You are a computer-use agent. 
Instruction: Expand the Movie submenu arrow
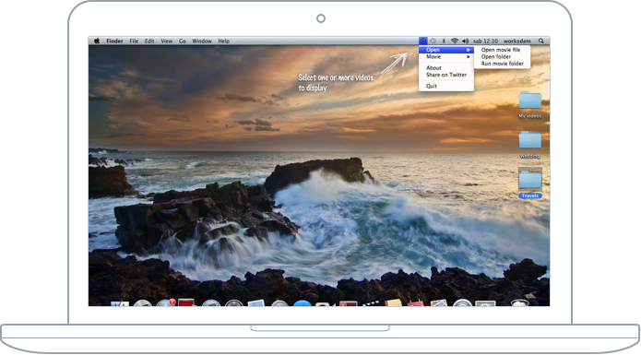[x=469, y=57]
